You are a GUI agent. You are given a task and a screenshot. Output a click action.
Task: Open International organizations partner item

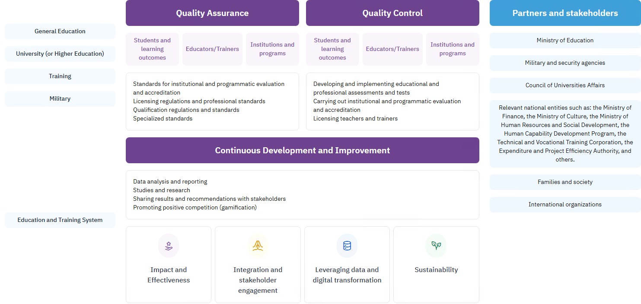[x=565, y=204]
